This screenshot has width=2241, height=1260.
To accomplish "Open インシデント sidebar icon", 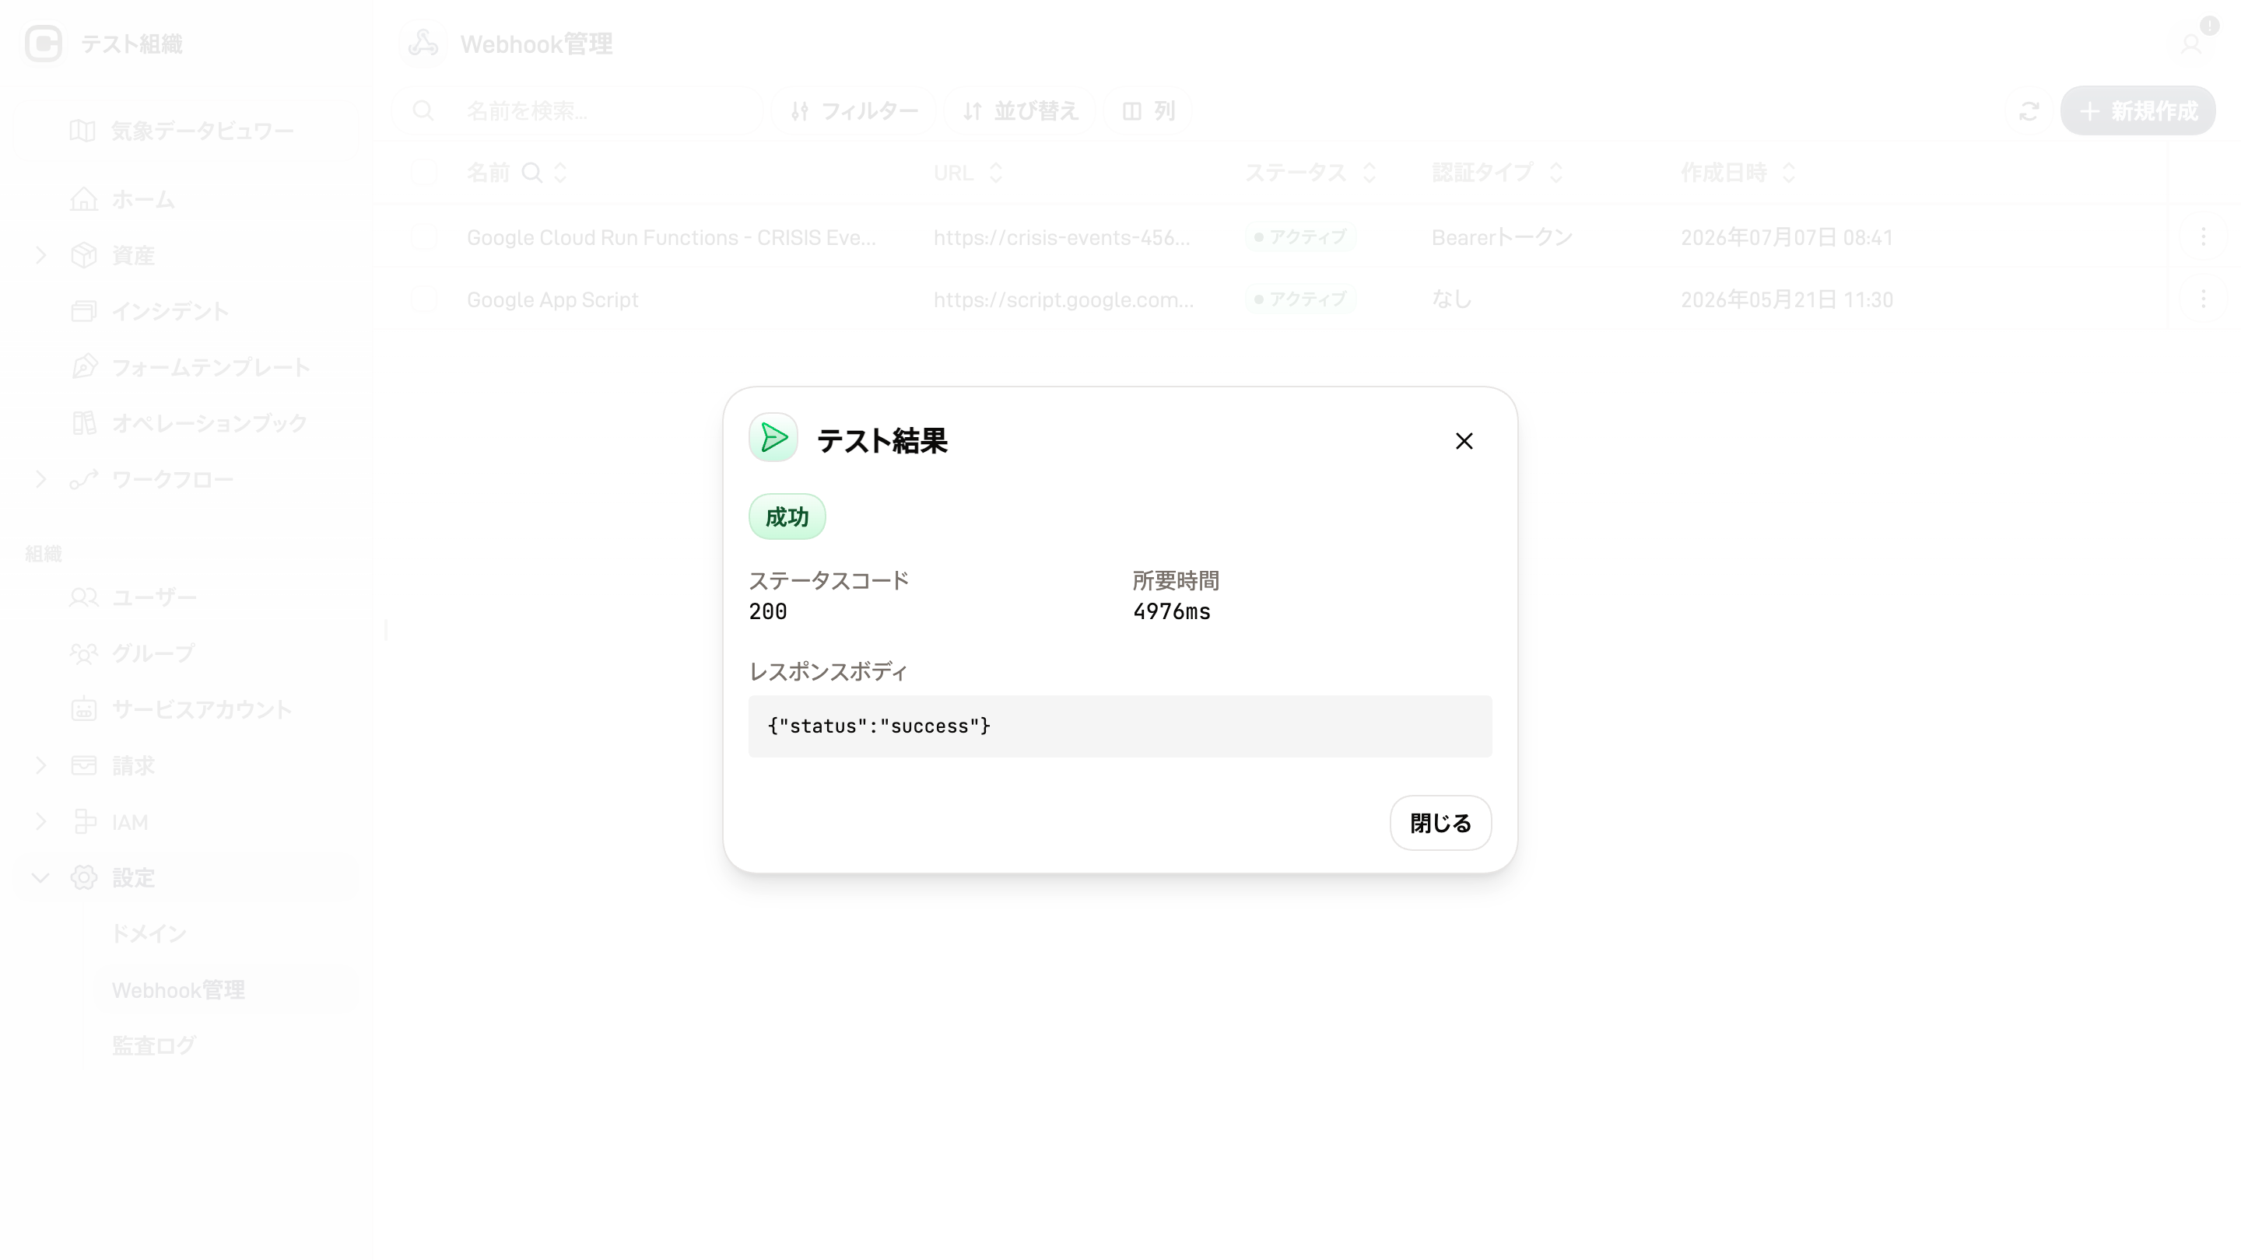I will tap(83, 311).
